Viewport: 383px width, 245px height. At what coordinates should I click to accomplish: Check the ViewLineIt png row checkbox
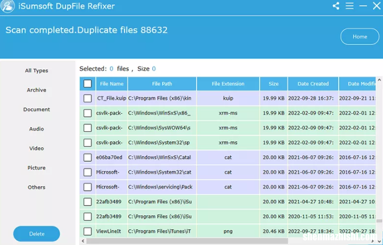(x=87, y=231)
